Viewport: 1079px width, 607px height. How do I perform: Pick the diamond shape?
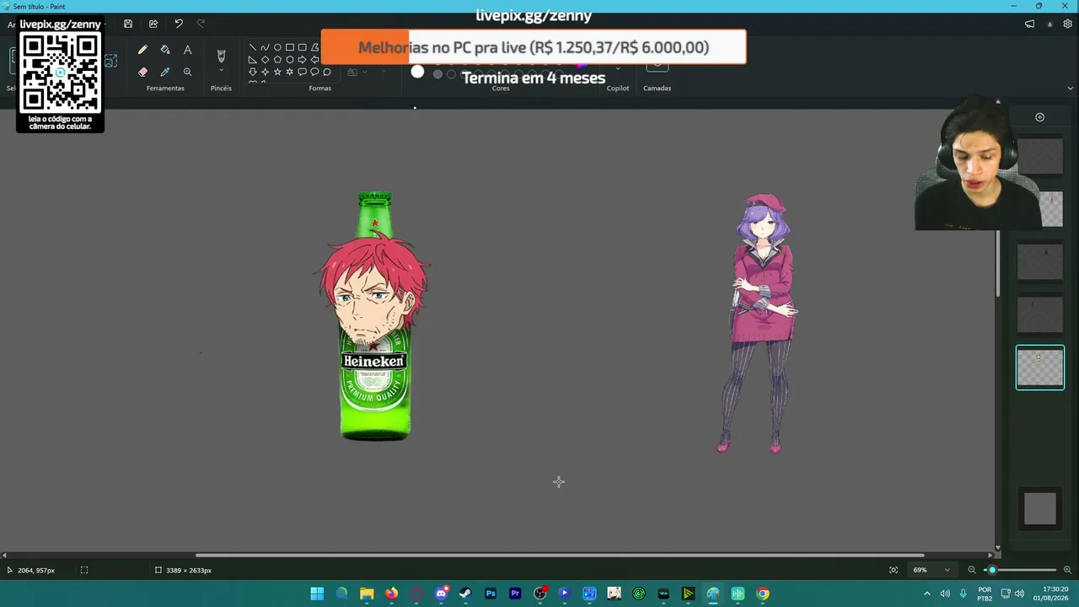(265, 60)
